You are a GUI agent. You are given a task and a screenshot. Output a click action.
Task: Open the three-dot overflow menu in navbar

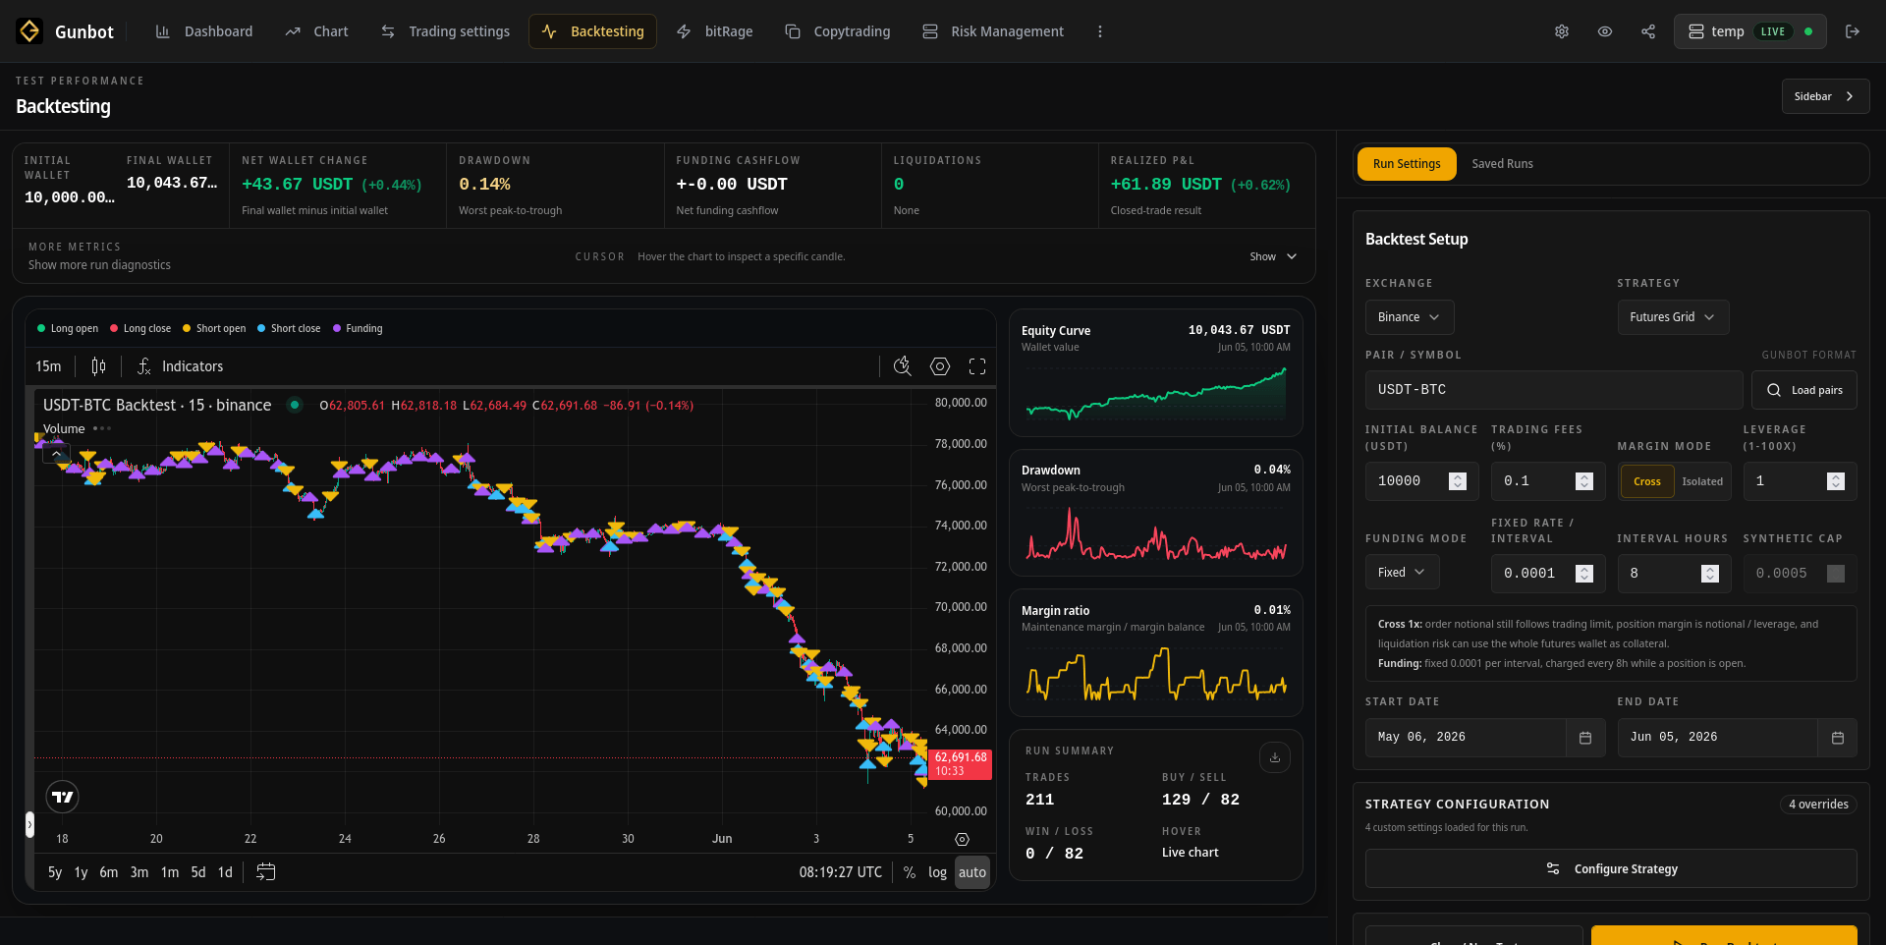coord(1100,31)
